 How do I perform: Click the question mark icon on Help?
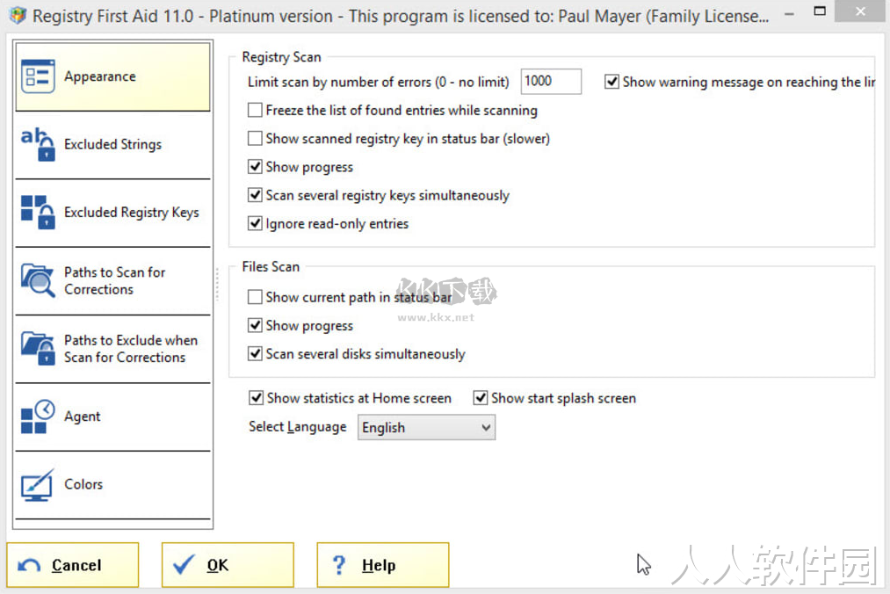339,565
